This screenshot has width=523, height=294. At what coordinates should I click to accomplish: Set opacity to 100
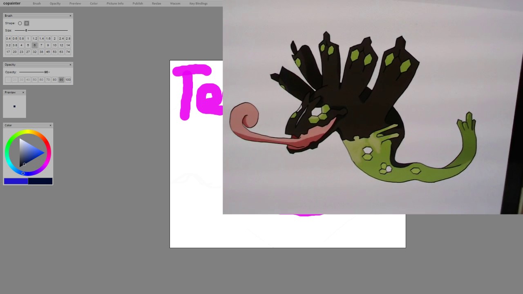(x=68, y=80)
